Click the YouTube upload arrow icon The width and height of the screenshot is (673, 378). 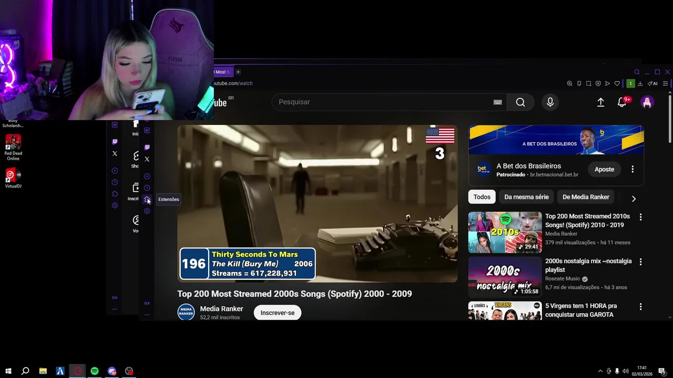point(600,102)
